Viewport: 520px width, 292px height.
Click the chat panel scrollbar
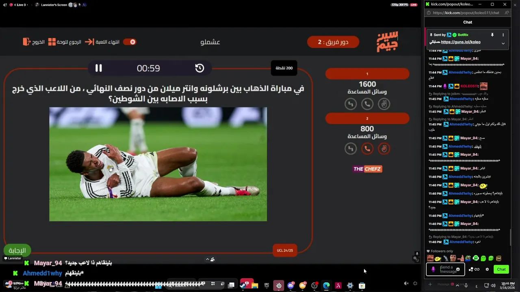(x=511, y=238)
